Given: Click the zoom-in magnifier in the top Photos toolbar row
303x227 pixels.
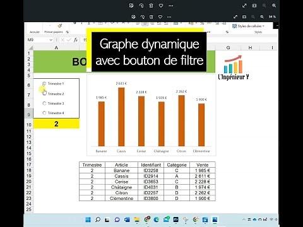Looking at the screenshot, I should [x=274, y=6].
